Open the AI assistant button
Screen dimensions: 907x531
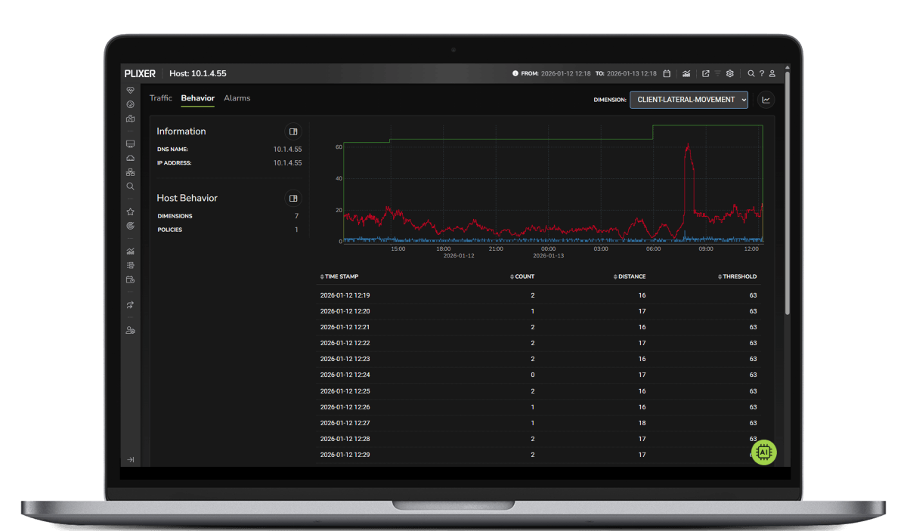coord(763,452)
